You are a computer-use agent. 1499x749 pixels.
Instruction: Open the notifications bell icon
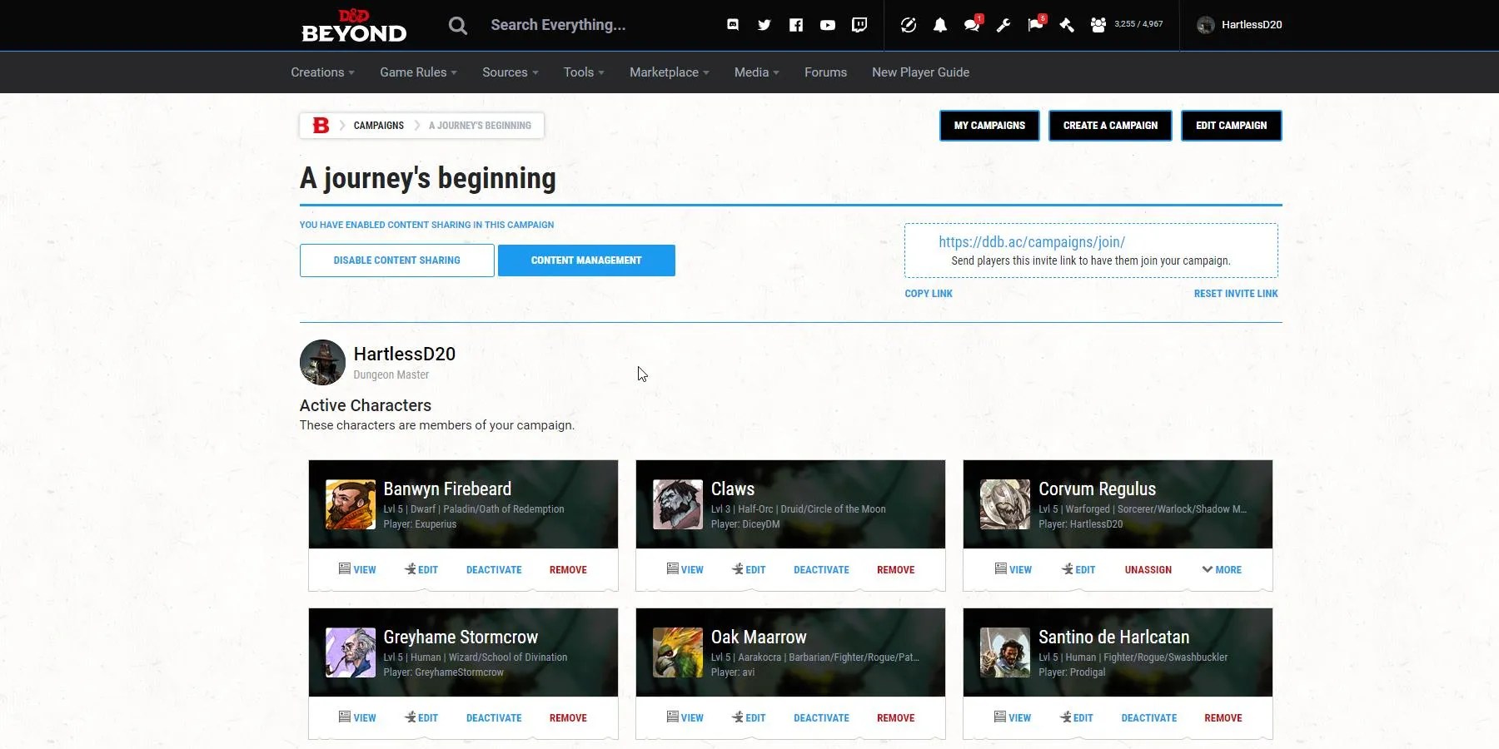940,25
